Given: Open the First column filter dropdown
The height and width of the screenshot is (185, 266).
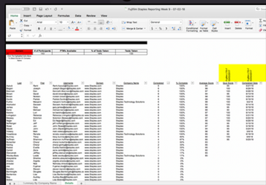Looking at the screenshot, I should (51, 83).
